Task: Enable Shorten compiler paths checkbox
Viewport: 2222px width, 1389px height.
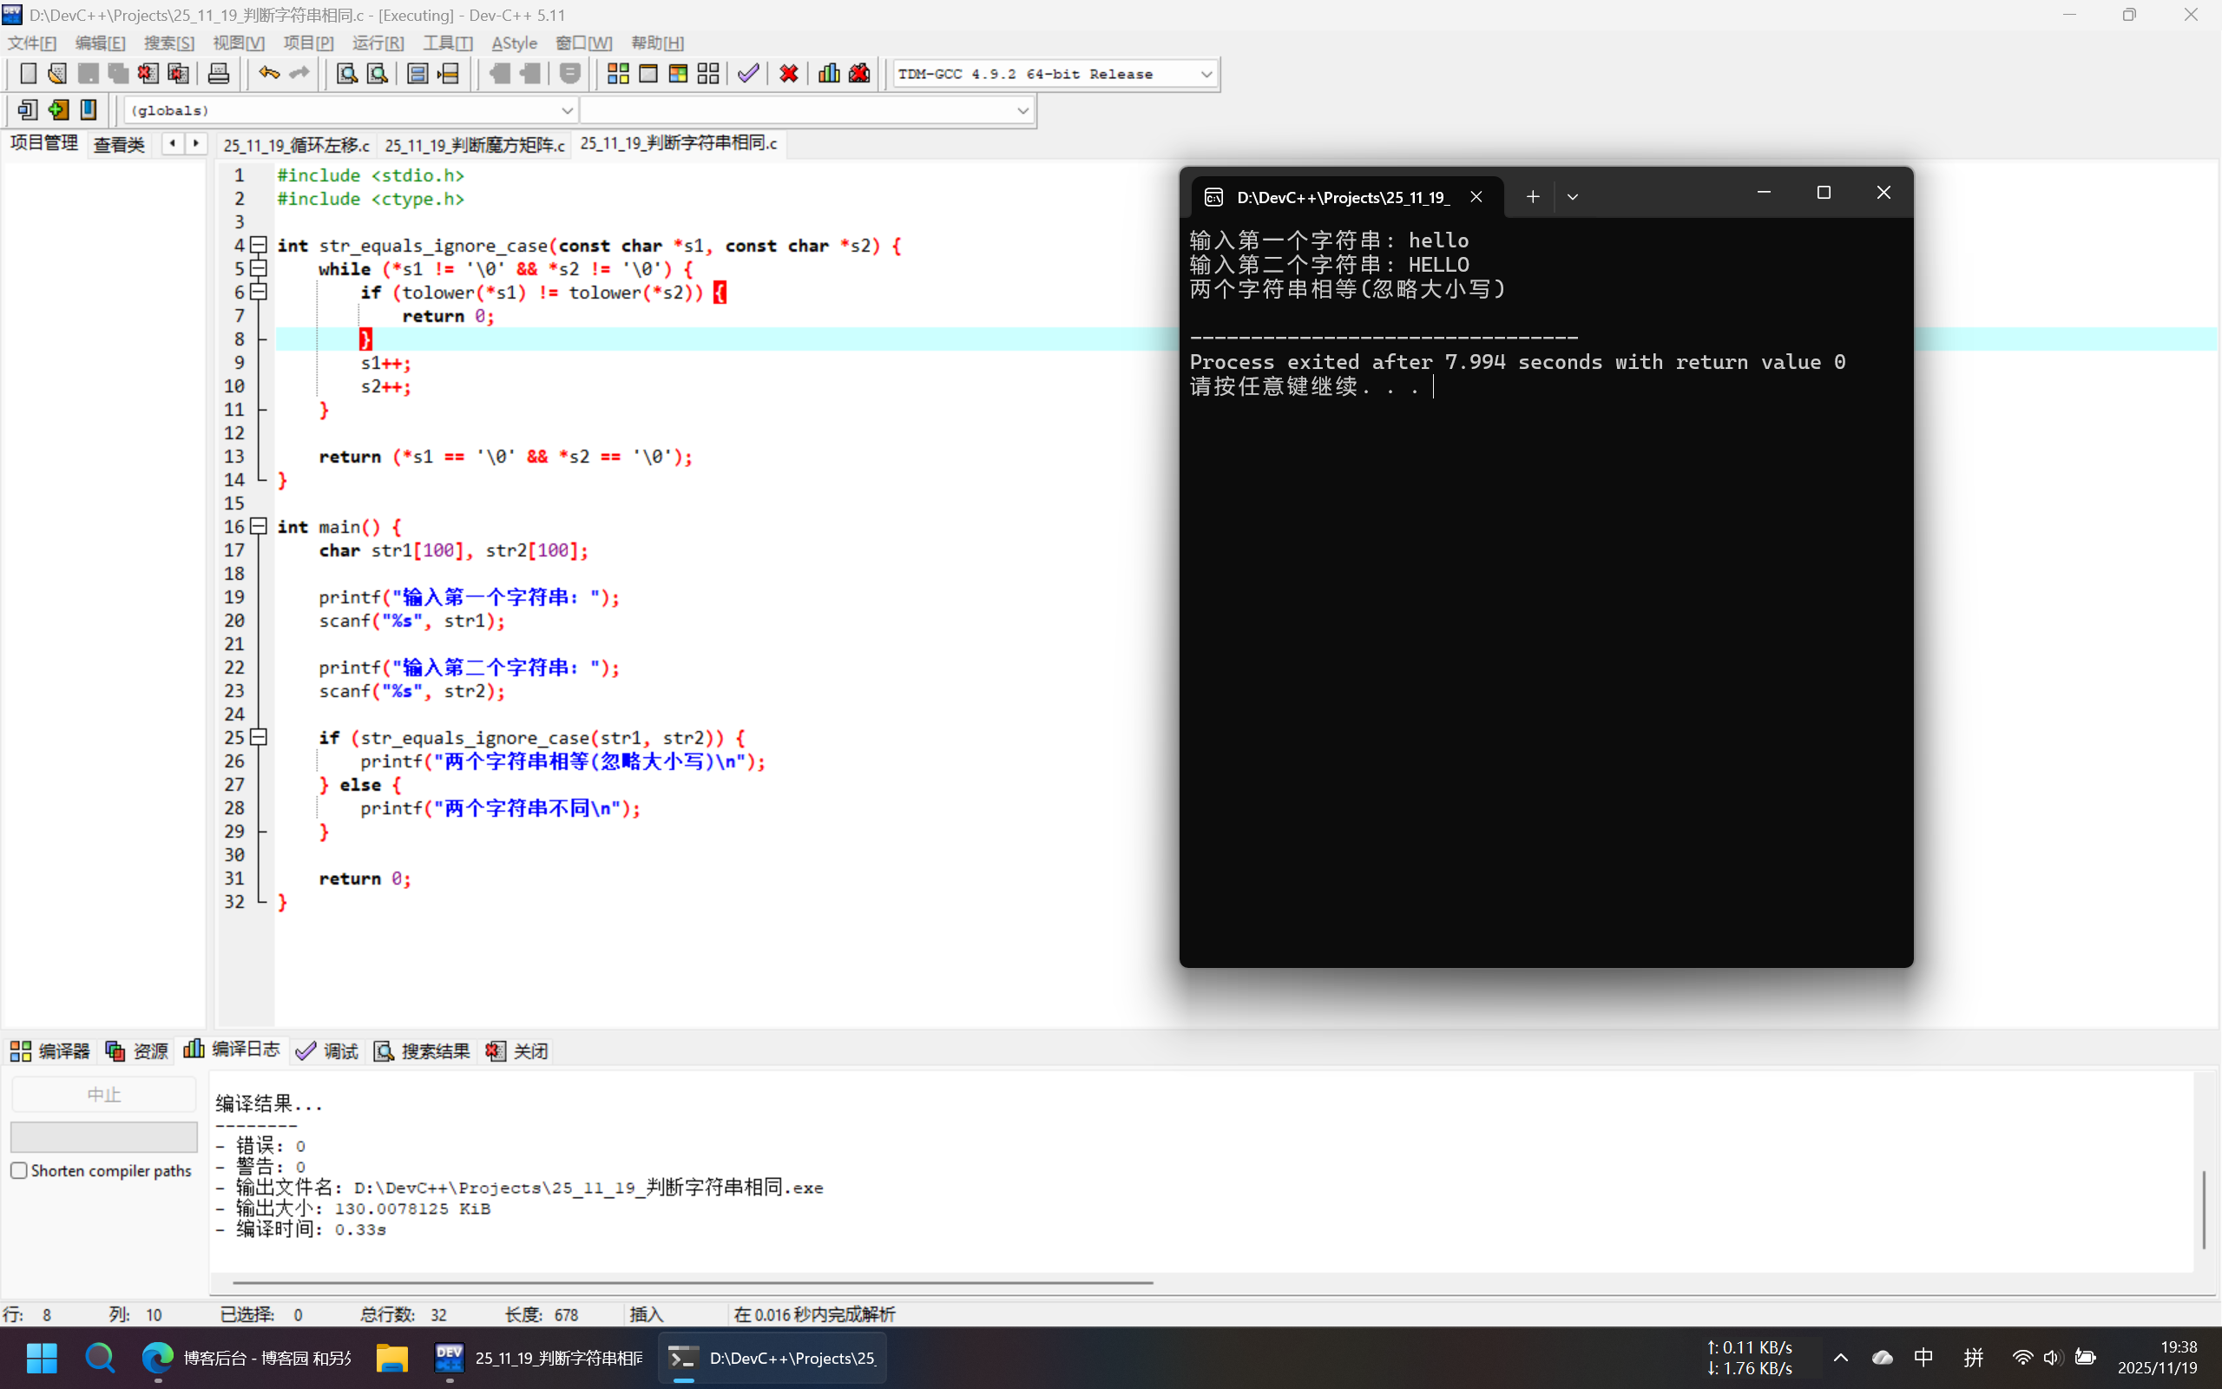Action: 19,1170
